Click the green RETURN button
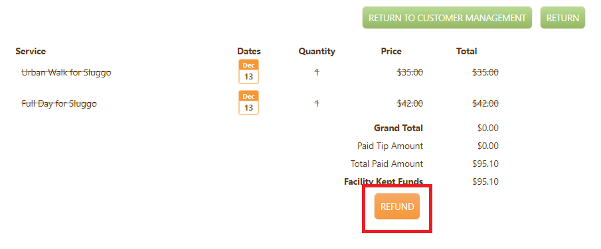This screenshot has height=249, width=601. (x=562, y=18)
